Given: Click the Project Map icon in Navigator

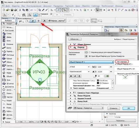Looking at the screenshot, I should pyautogui.click(x=121, y=30).
